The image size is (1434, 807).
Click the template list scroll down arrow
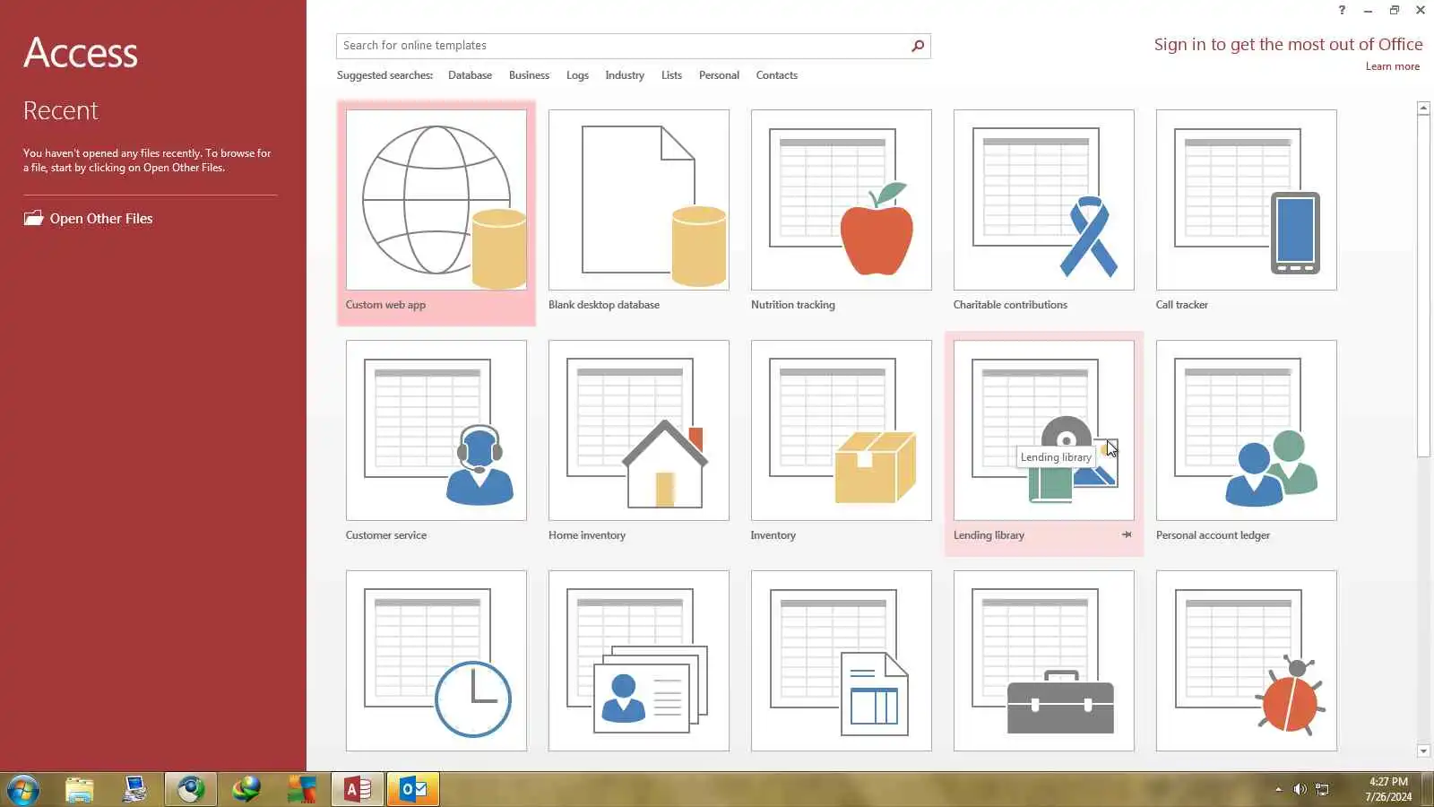click(x=1423, y=751)
